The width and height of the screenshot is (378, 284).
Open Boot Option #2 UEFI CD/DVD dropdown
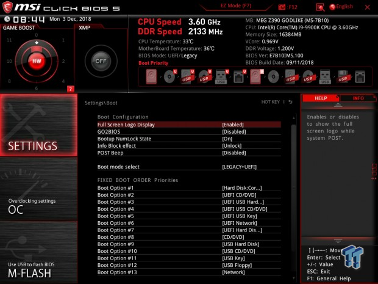pyautogui.click(x=189, y=195)
